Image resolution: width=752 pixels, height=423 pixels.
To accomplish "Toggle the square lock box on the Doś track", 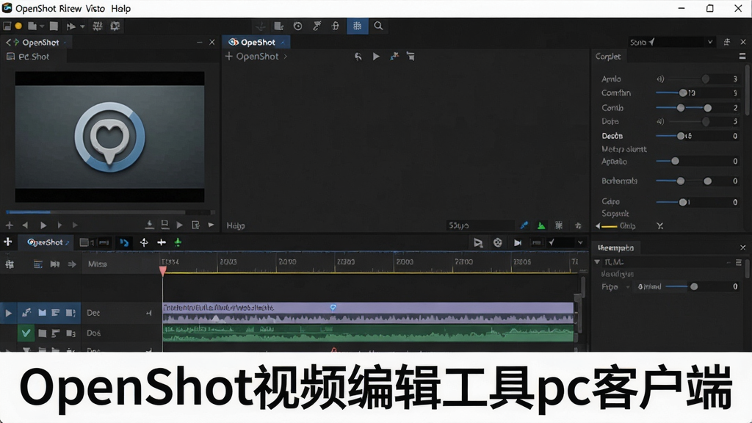I will [42, 333].
